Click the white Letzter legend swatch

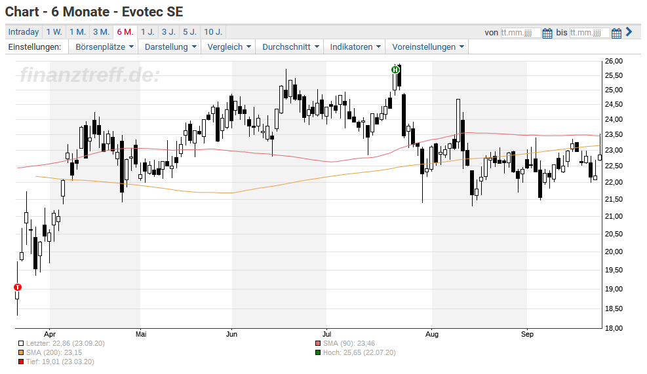click(x=21, y=343)
